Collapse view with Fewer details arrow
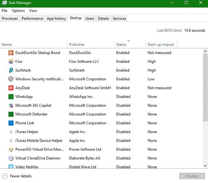Image resolution: width=208 pixels, height=183 pixels. [5, 176]
